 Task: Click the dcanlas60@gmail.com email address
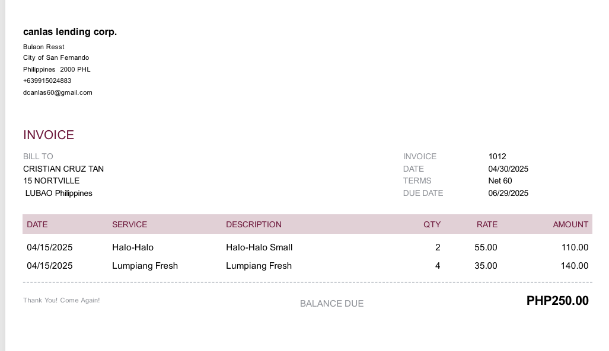point(58,92)
